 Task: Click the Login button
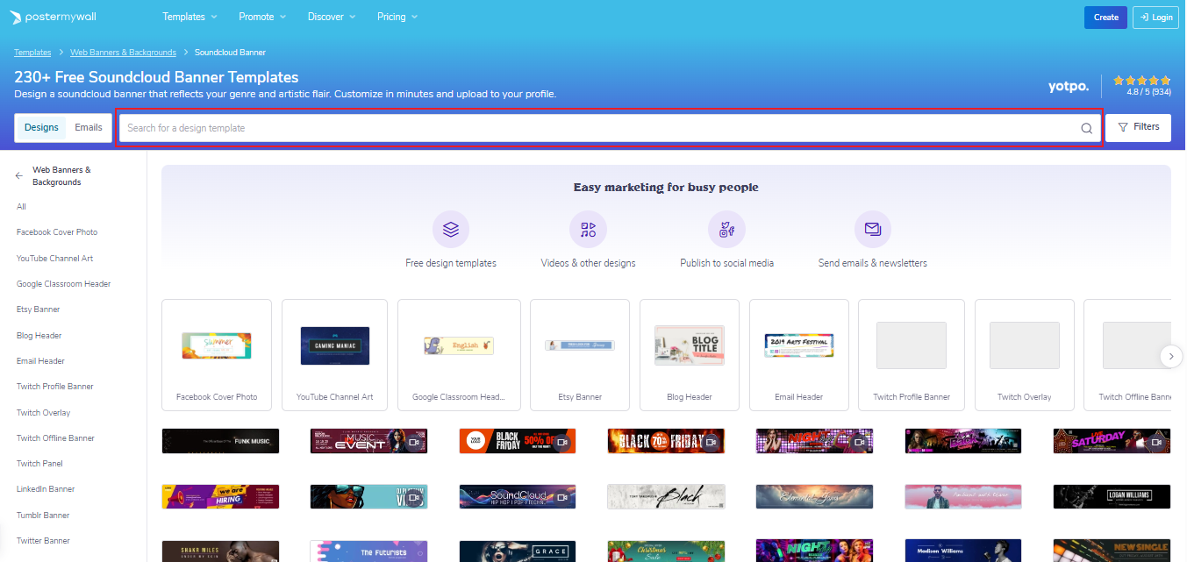pyautogui.click(x=1155, y=17)
